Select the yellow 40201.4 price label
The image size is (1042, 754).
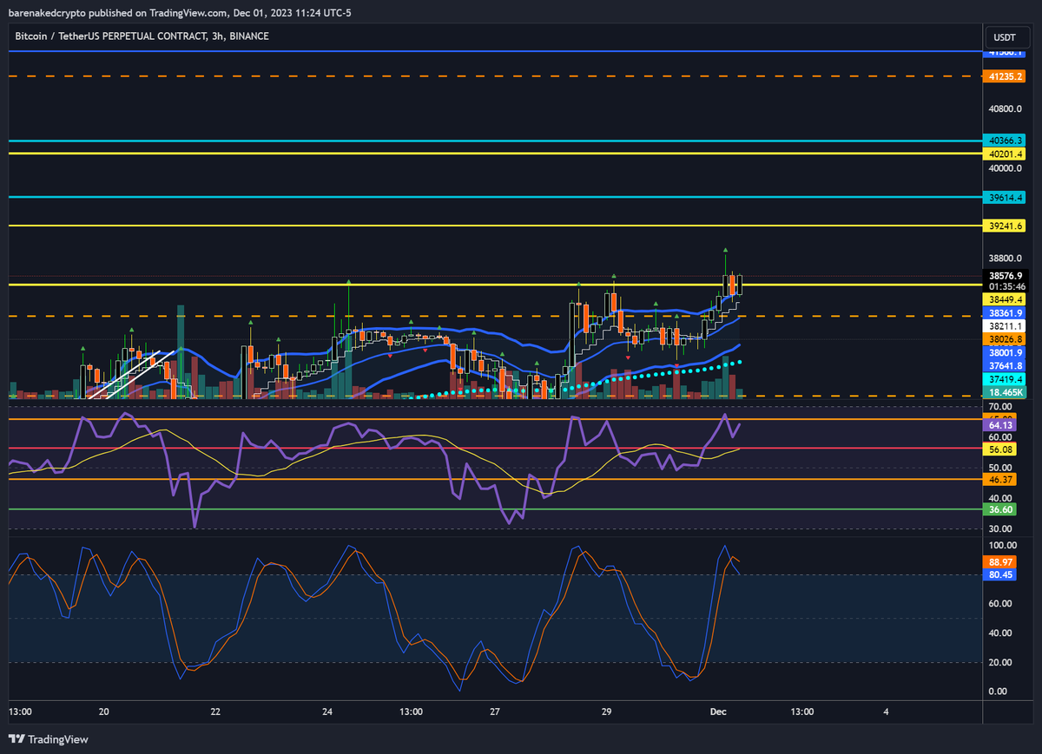click(1006, 154)
